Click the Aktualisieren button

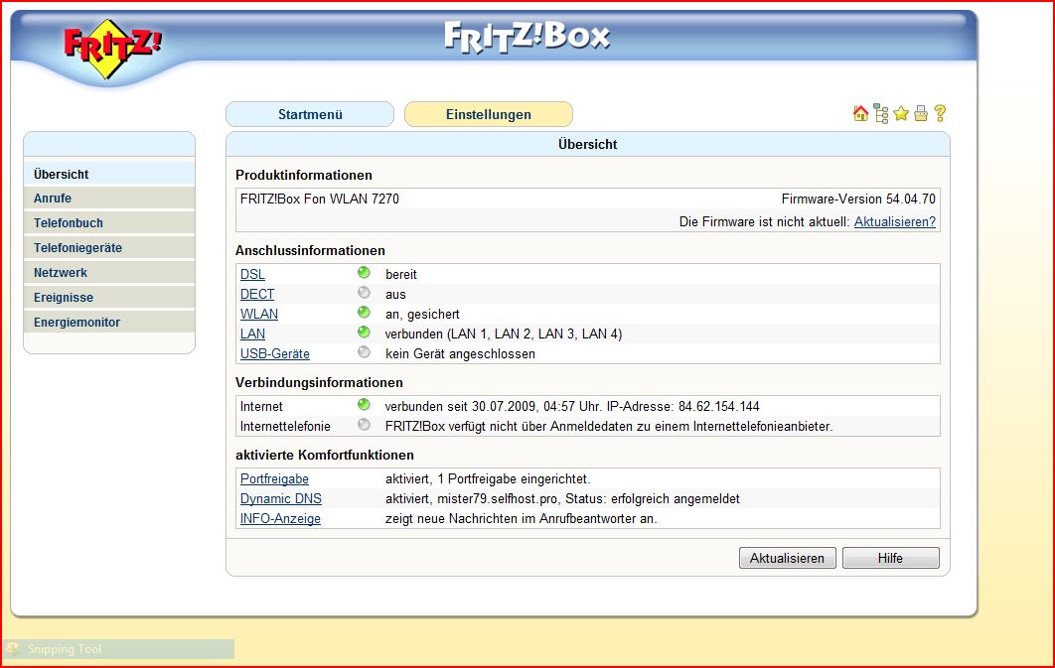[787, 558]
